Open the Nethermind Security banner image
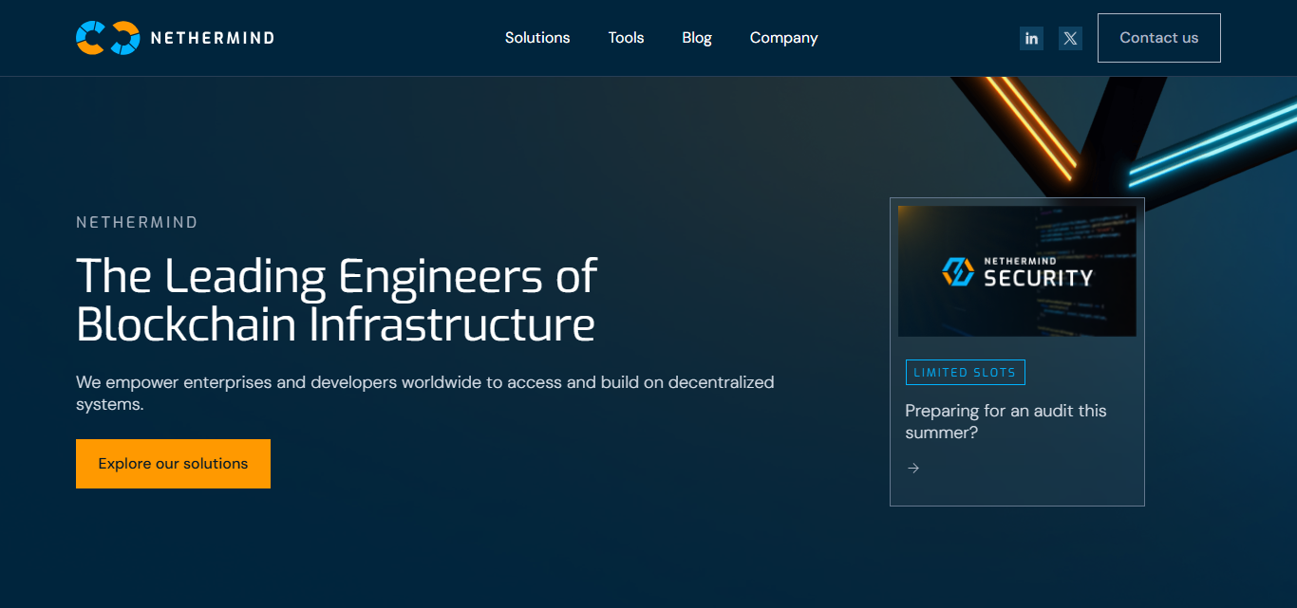 coord(1017,271)
